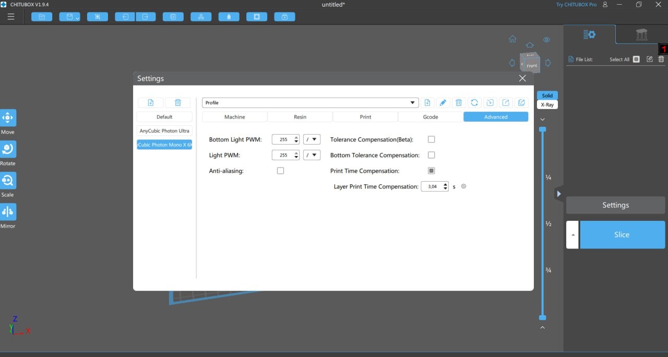Click the refresh profile icon with circular arrows

click(x=474, y=103)
